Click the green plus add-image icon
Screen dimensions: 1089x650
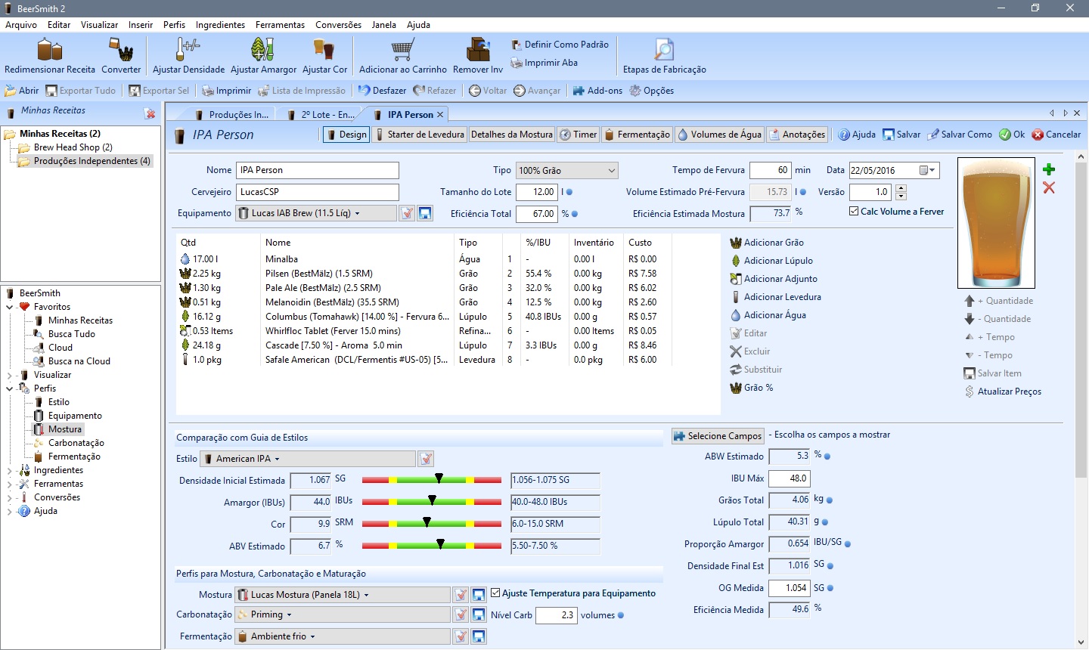tap(1049, 169)
